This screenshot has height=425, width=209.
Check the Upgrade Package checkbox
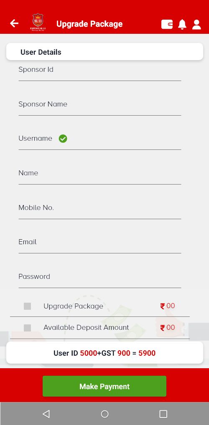coord(28,306)
